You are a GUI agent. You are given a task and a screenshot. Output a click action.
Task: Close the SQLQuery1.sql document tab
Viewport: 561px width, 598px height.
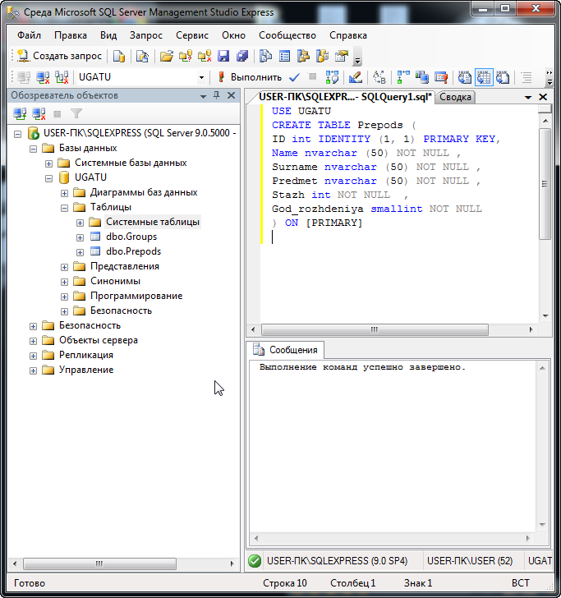[x=543, y=97]
